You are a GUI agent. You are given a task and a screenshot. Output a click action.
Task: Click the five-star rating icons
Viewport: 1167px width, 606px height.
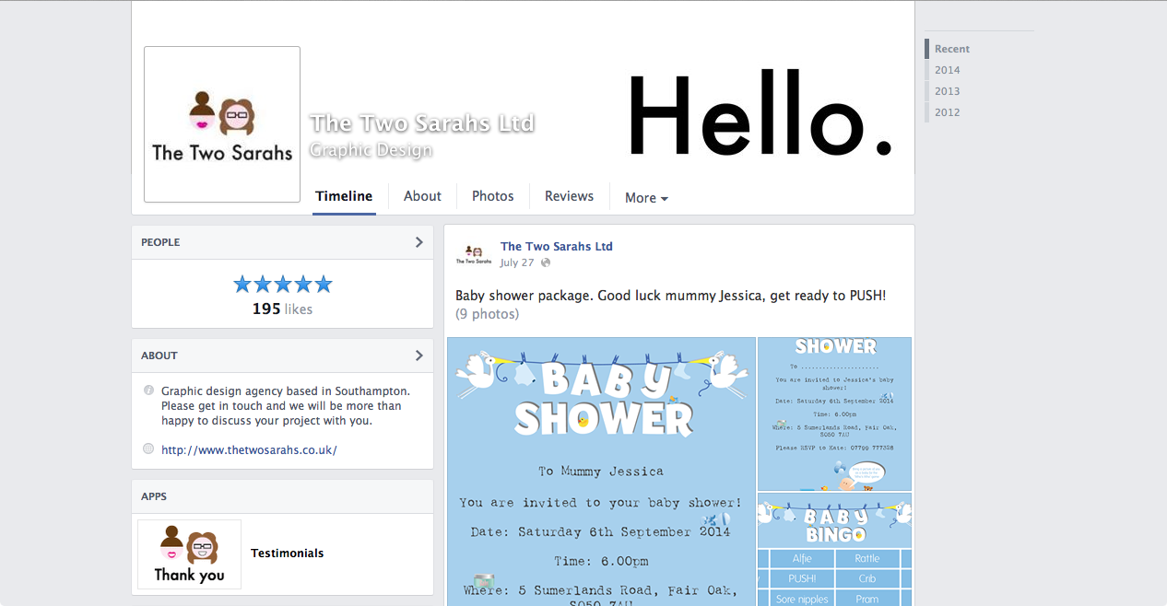pos(282,285)
